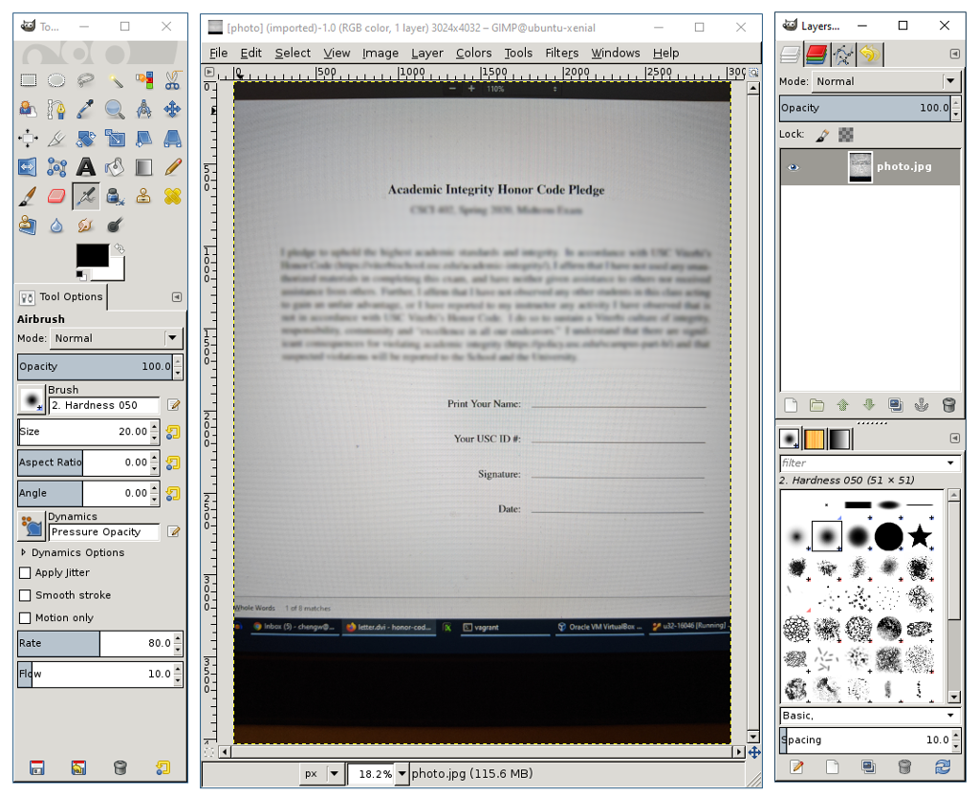Expand the Dynamics Options section
The image size is (979, 794).
(23, 552)
